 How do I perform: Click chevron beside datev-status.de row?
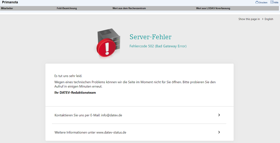pos(219,132)
